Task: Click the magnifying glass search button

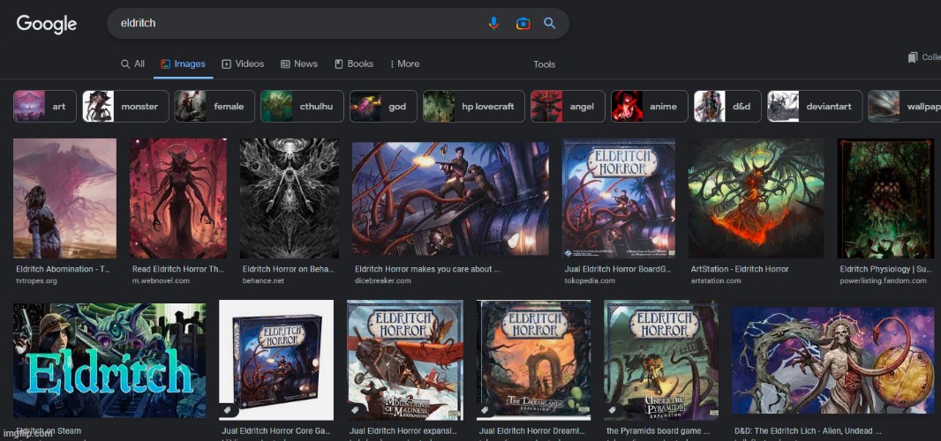Action: [x=549, y=24]
